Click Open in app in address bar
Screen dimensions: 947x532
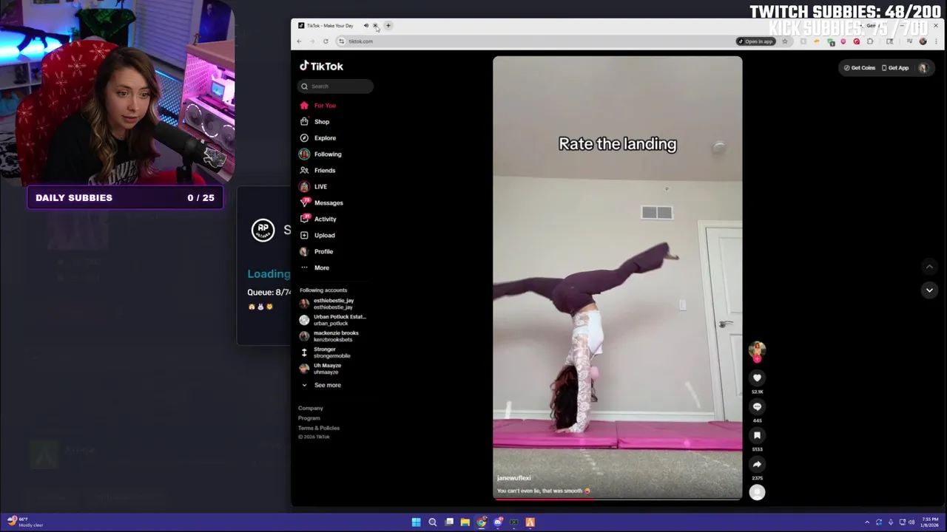tap(755, 41)
